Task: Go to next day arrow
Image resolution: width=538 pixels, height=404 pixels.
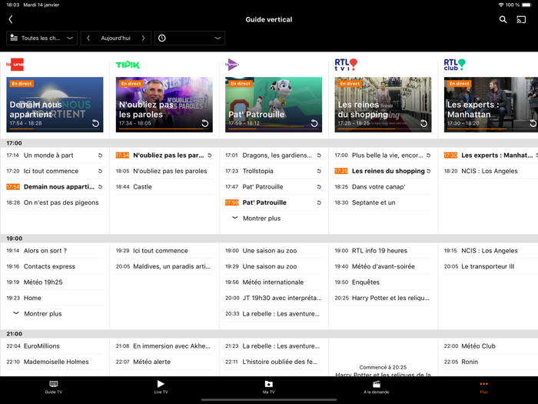Action: [x=144, y=38]
